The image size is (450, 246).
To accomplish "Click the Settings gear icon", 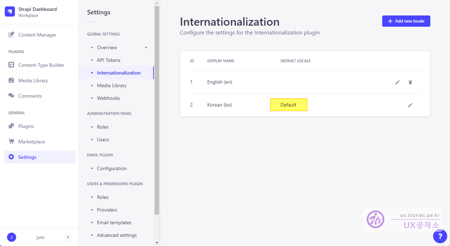I will tap(11, 157).
